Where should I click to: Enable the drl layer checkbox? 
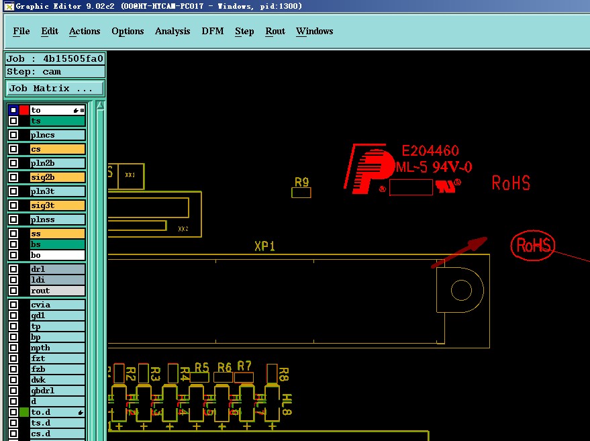click(13, 269)
